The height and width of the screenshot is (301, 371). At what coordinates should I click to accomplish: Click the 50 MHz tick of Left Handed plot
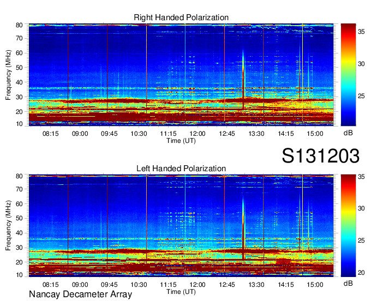pyautogui.click(x=19, y=218)
